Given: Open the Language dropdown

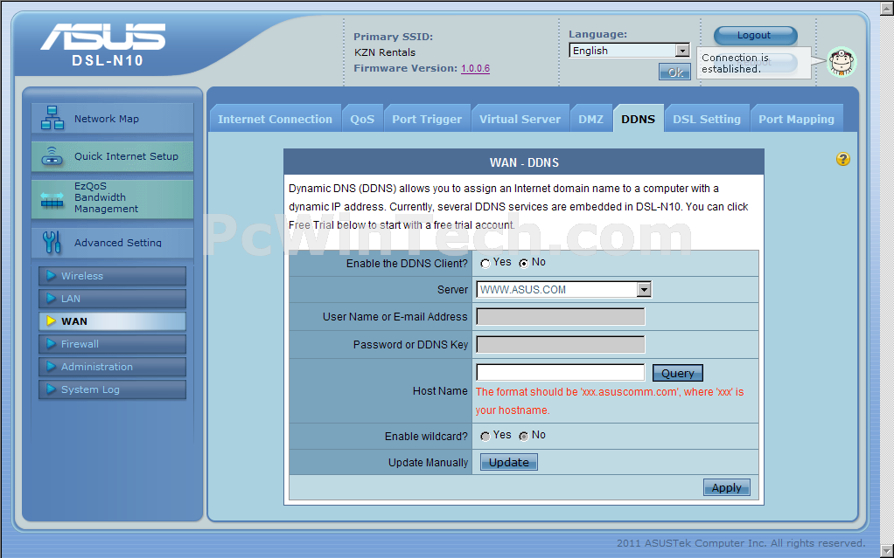Looking at the screenshot, I should coord(630,51).
